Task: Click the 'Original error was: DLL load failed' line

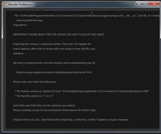Action: [x=71, y=120]
